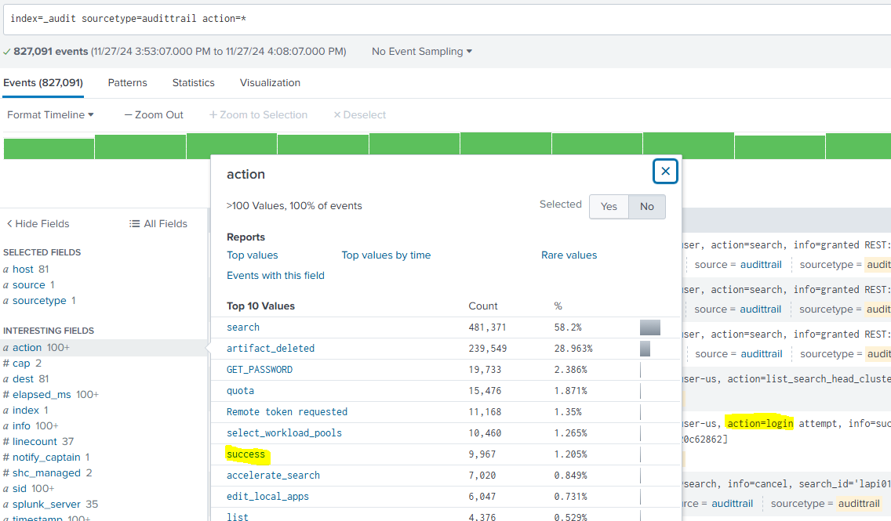Click the string-type icon beside host field
Viewport: 891px width, 521px height.
click(6, 270)
